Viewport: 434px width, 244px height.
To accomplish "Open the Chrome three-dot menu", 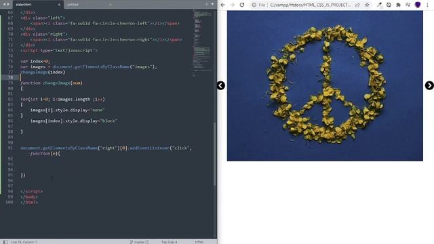I will (x=427, y=5).
